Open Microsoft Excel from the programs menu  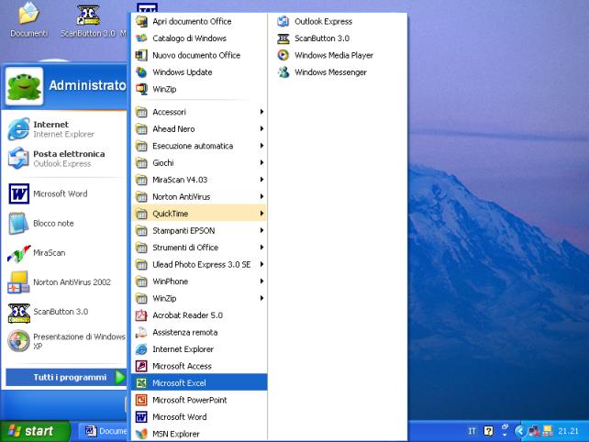[199, 382]
